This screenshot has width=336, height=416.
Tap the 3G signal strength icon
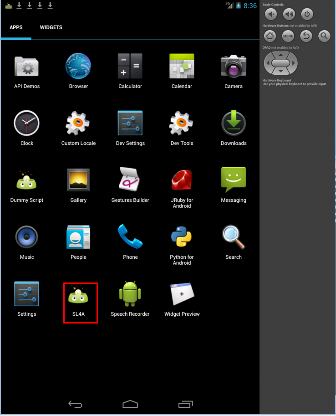click(x=229, y=5)
